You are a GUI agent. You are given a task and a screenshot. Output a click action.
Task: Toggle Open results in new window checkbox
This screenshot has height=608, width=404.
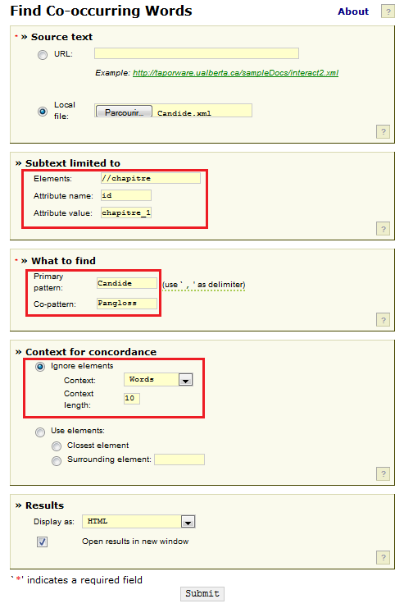[x=43, y=542]
